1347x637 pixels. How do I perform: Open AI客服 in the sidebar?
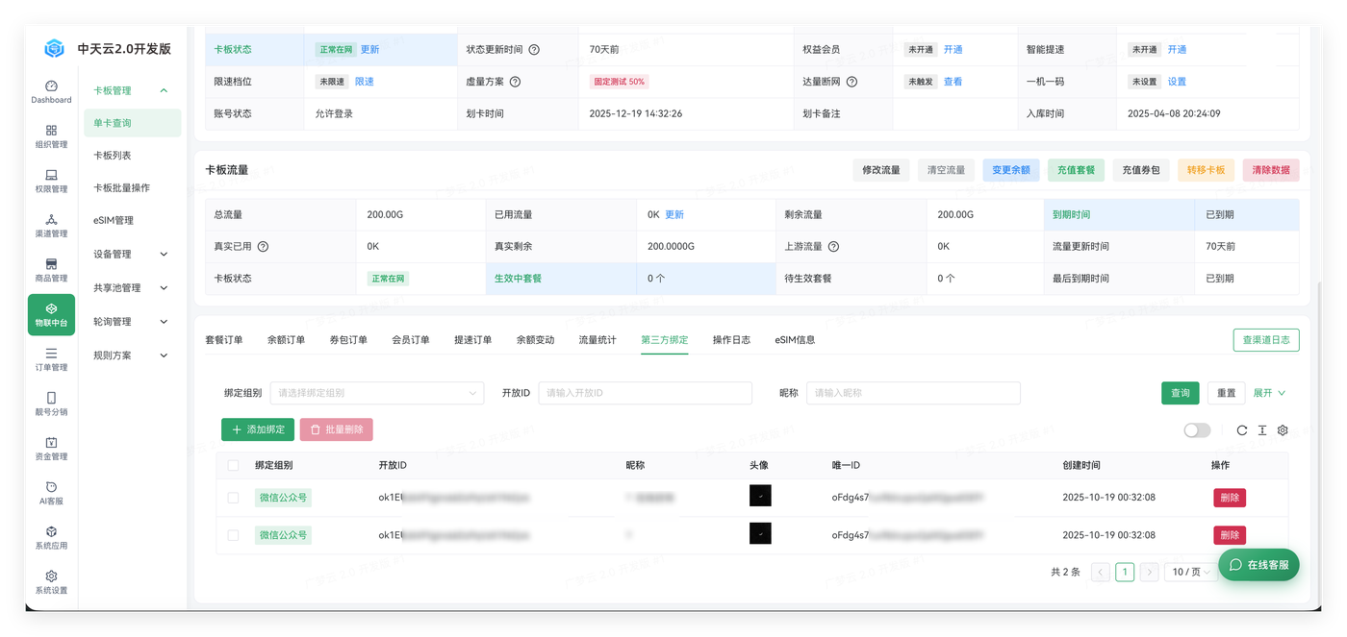[51, 493]
